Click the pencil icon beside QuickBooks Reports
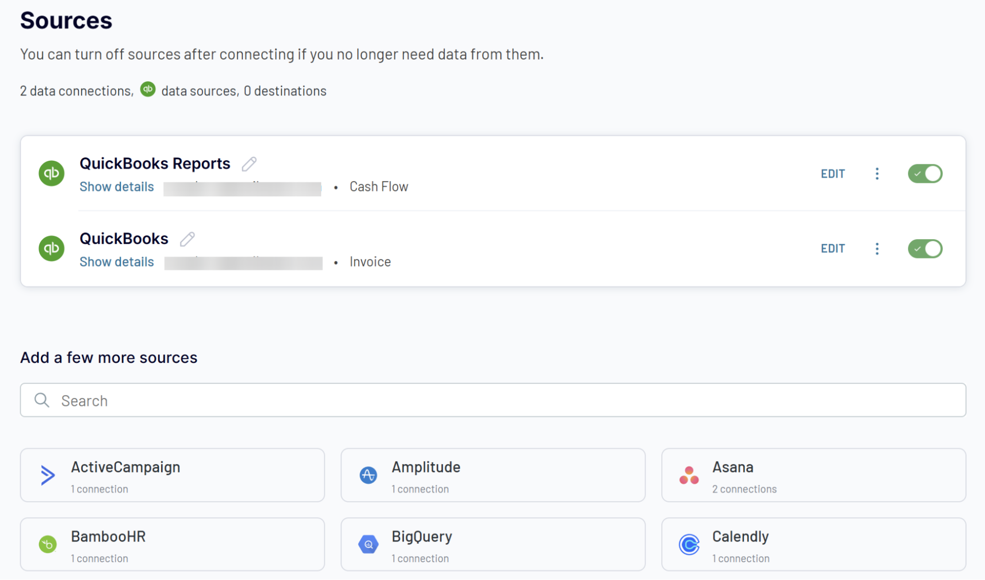 pyautogui.click(x=249, y=163)
